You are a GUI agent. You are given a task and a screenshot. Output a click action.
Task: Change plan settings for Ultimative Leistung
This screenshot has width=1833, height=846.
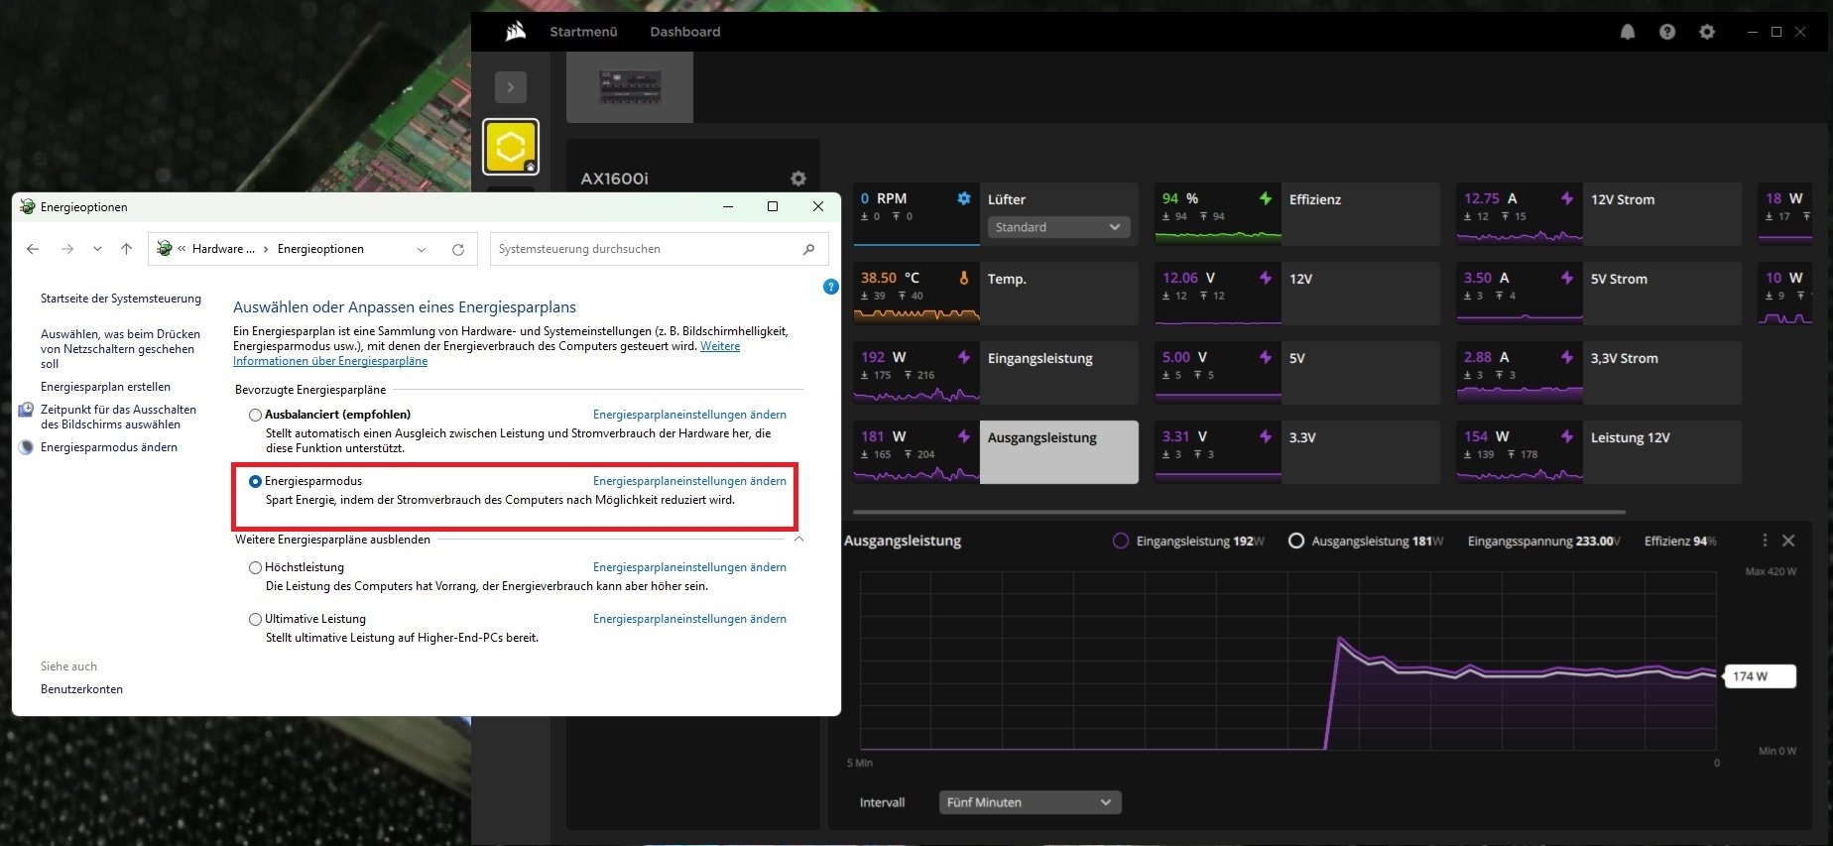click(689, 619)
